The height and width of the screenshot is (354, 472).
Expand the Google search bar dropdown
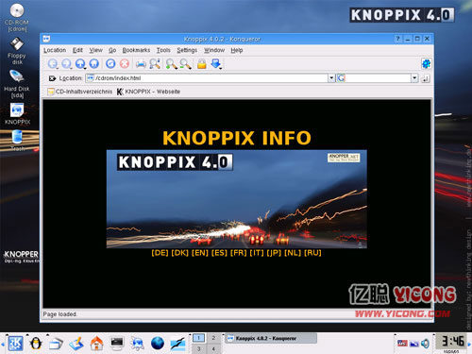(x=414, y=78)
